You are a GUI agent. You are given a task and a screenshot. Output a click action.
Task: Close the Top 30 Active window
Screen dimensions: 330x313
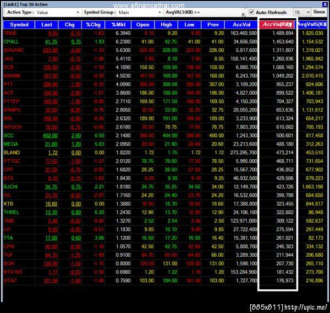324,4
